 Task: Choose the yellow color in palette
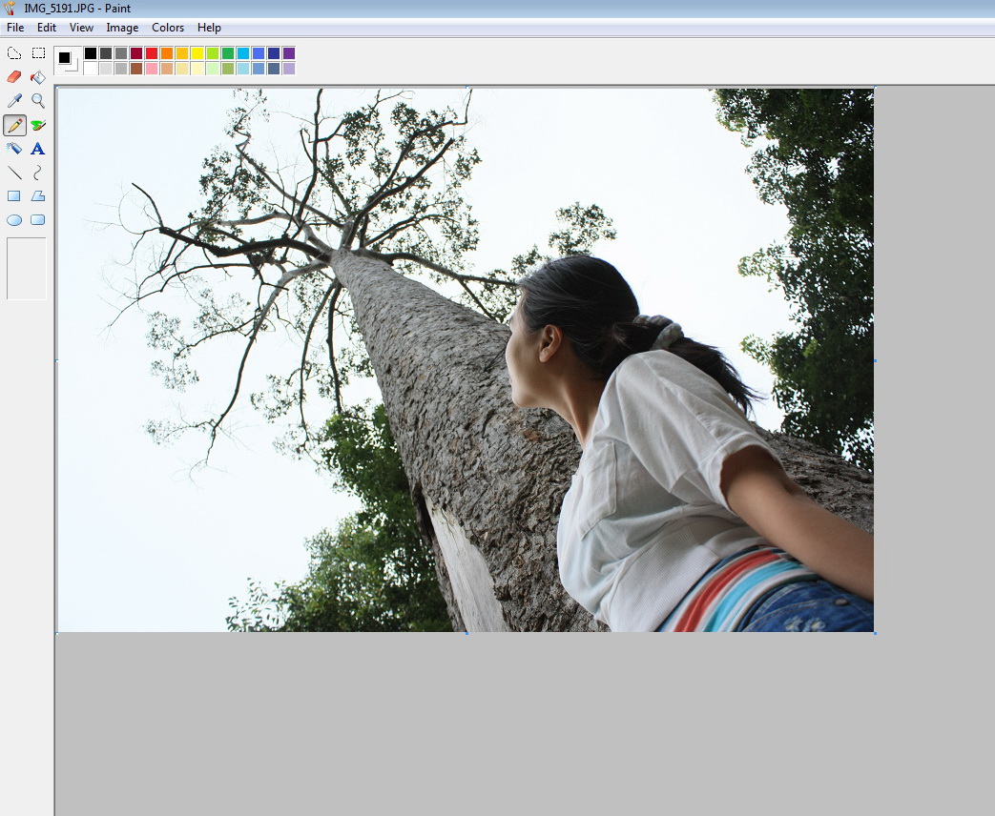197,53
